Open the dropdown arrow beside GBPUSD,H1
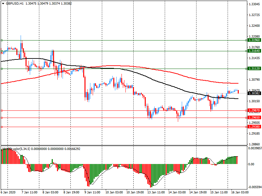Image resolution: width=262 pixels, height=196 pixels. (x=3, y=4)
